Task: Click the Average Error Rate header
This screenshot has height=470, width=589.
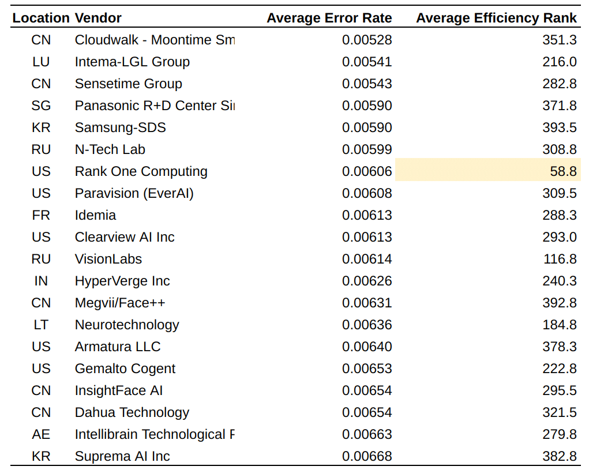Action: pyautogui.click(x=329, y=18)
